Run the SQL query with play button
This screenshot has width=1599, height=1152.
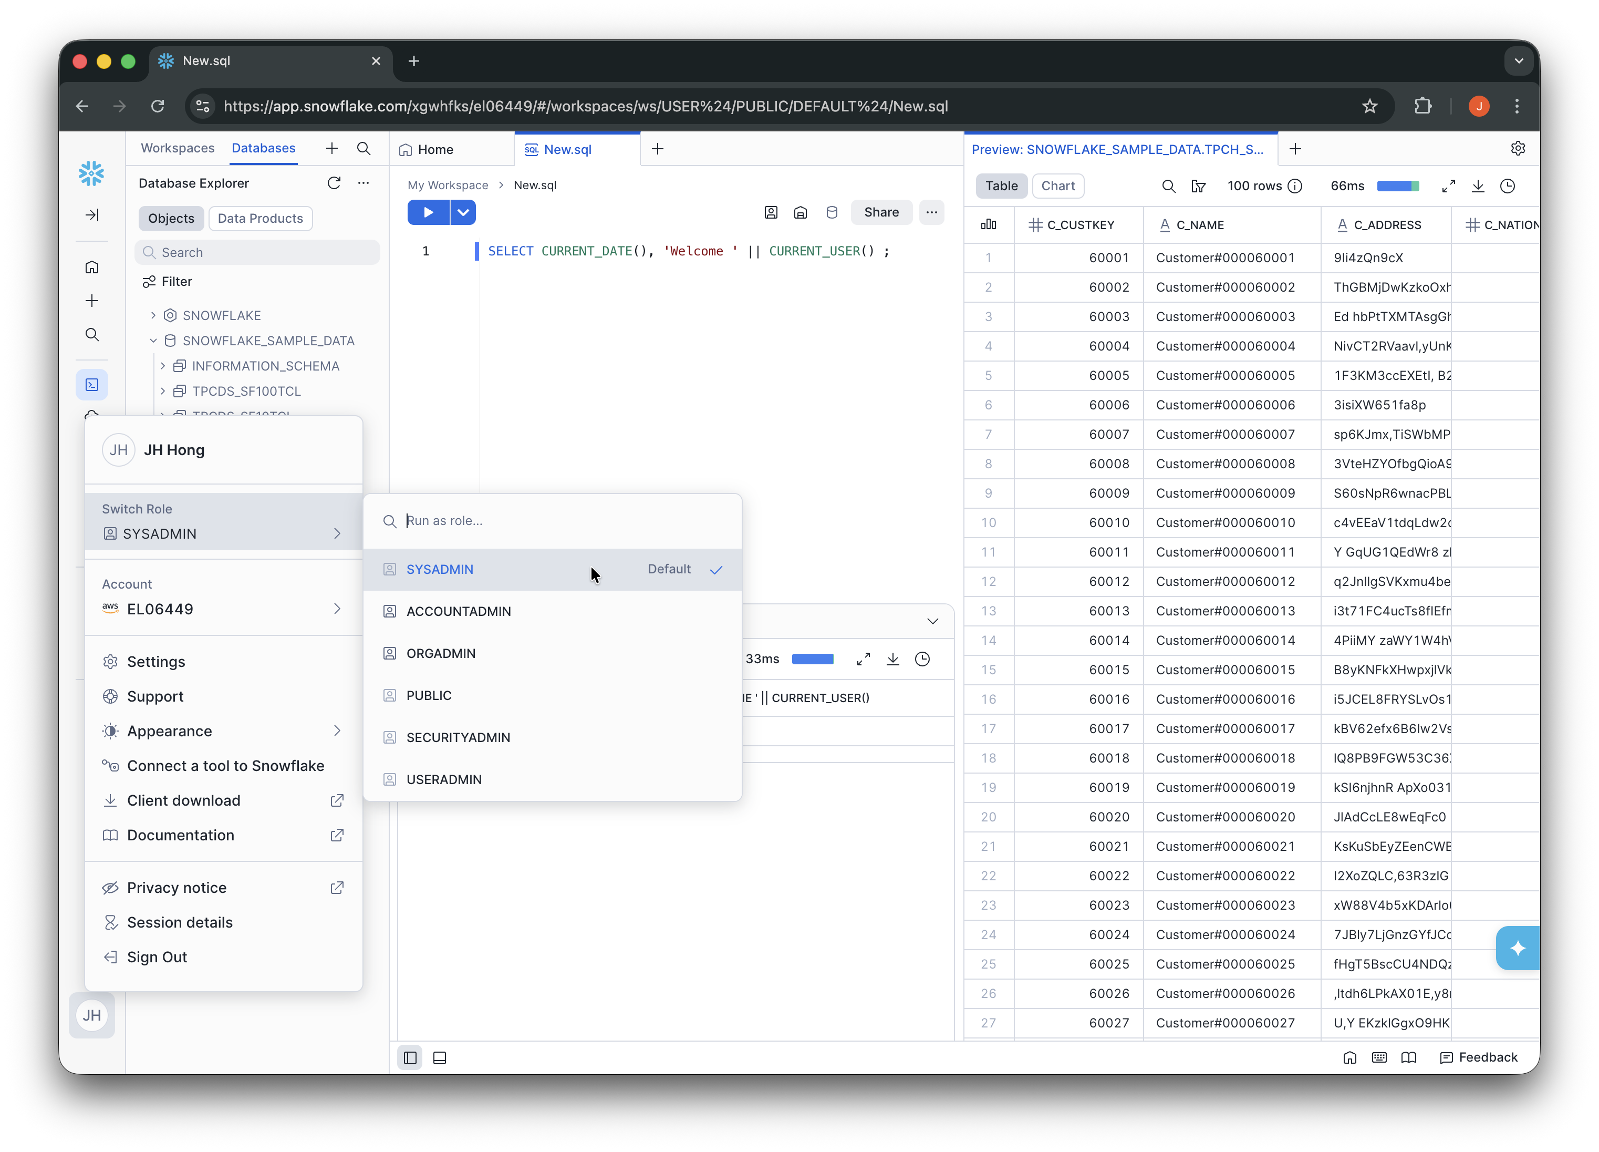(428, 212)
